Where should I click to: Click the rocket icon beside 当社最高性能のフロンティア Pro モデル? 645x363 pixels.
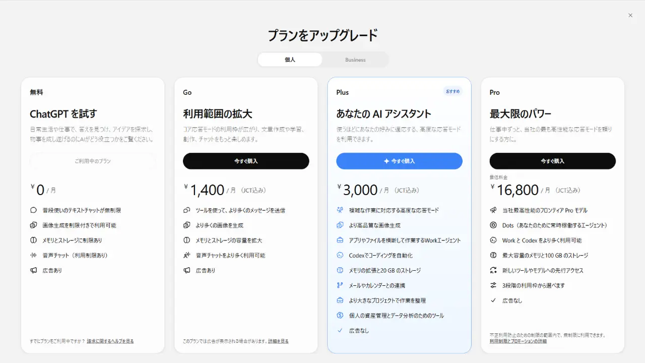tap(493, 210)
